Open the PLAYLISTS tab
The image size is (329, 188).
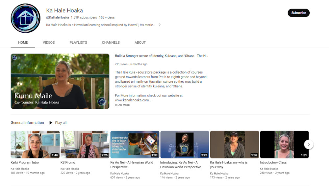pyautogui.click(x=78, y=43)
